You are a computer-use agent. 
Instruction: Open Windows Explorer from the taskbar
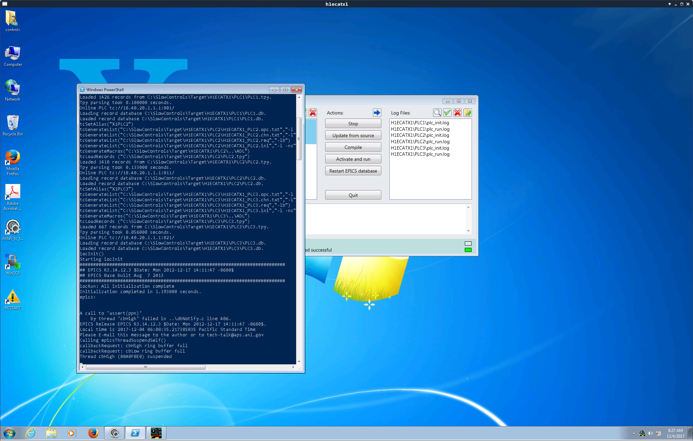(x=51, y=433)
